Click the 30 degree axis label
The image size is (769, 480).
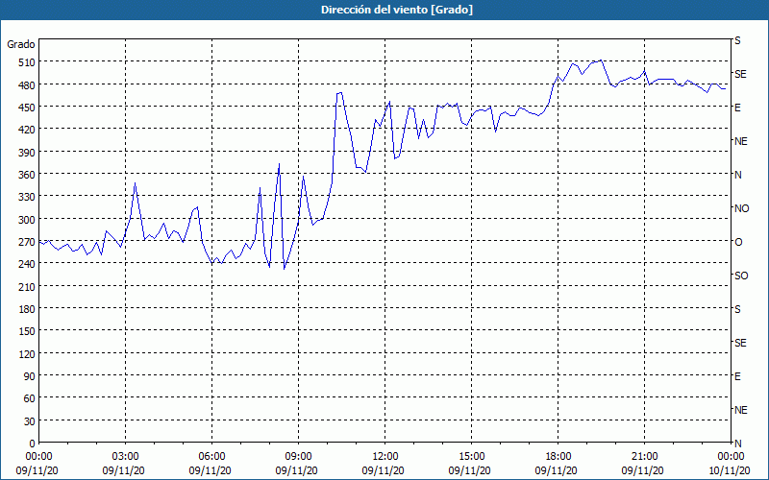30,421
